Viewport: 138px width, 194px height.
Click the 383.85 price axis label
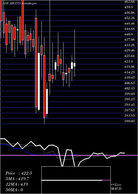pyautogui.click(x=129, y=116)
